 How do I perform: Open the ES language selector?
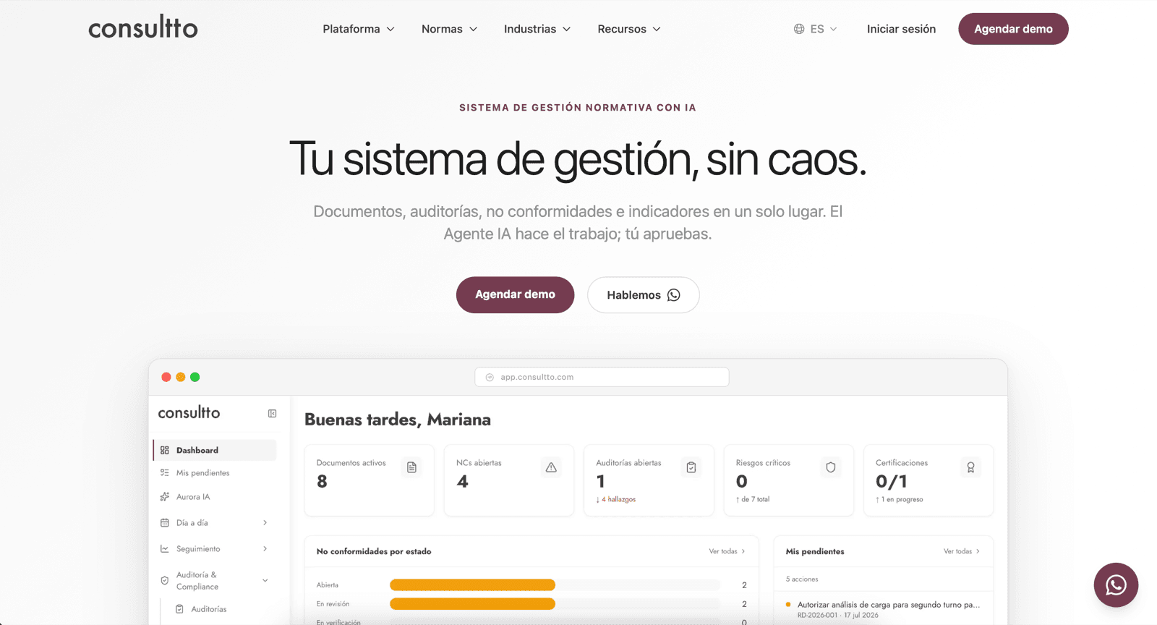[x=816, y=29]
